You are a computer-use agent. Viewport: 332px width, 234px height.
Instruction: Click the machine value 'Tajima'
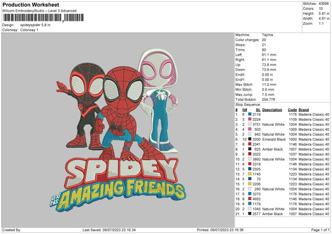(x=267, y=35)
